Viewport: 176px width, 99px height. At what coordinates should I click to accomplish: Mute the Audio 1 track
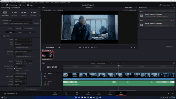pyautogui.click(x=48, y=84)
